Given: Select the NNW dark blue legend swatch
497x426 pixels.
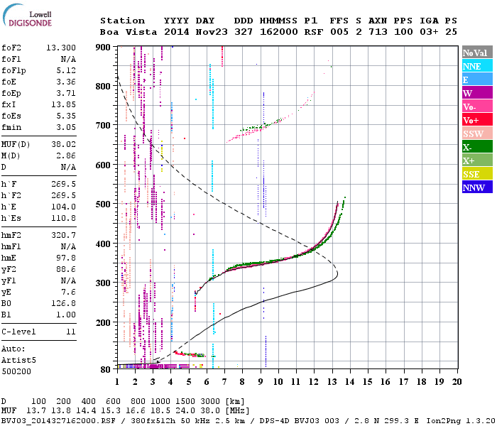Looking at the screenshot, I should (x=477, y=187).
